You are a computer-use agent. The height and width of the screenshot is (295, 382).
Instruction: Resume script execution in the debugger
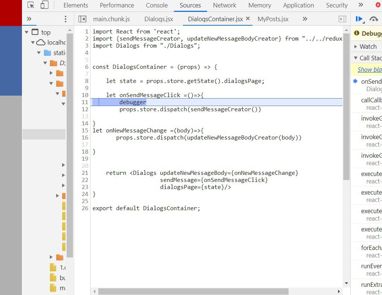[359, 19]
